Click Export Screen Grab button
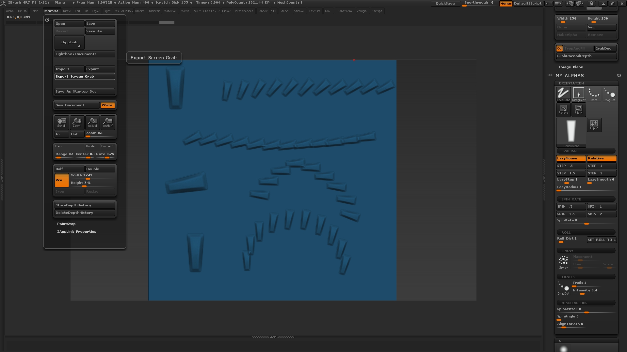The width and height of the screenshot is (627, 352). pos(85,77)
